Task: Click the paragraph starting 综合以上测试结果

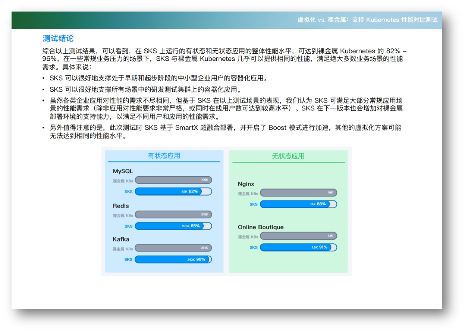Action: coord(225,59)
